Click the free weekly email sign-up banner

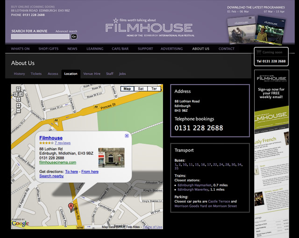pyautogui.click(x=271, y=154)
